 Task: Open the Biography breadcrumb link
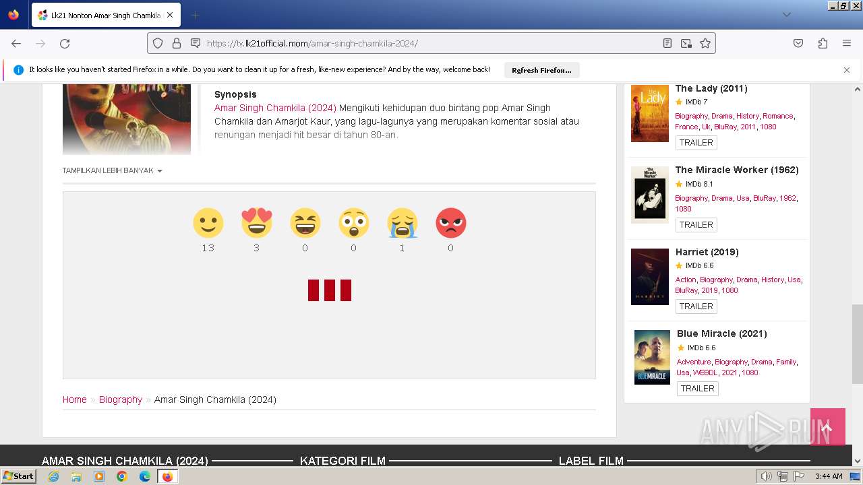[121, 399]
